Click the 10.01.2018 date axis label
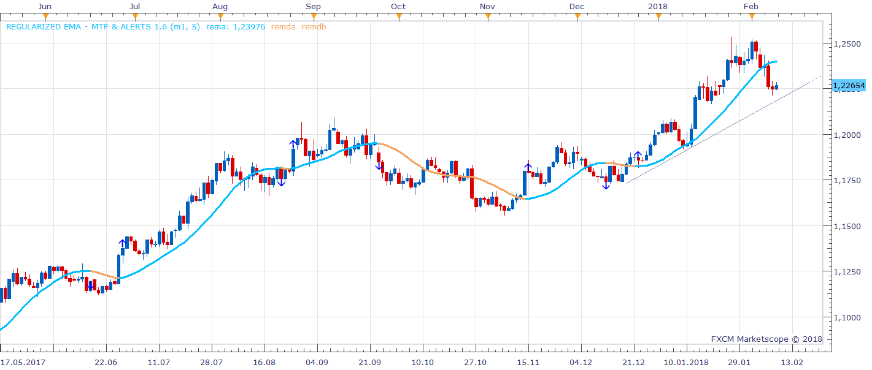Viewport: 872px width, 370px height. 686,363
